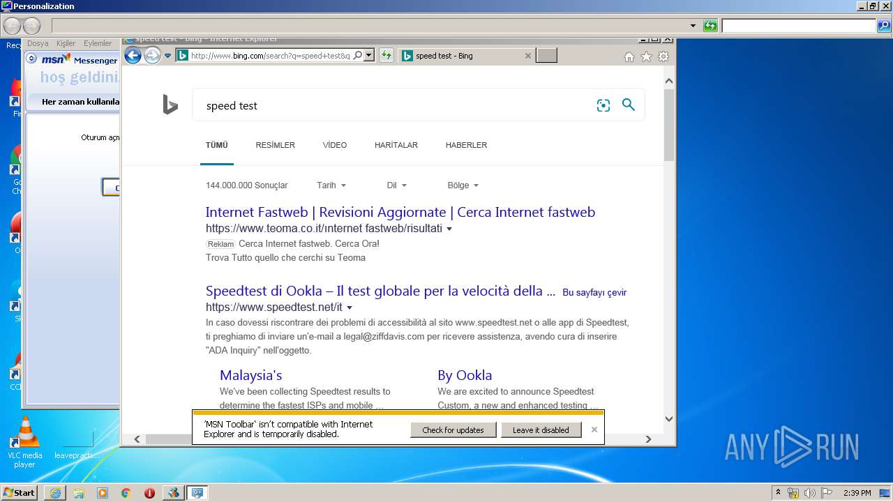Screen dimensions: 893x502
Task: Open VLC media player desktop icon
Action: pos(25,443)
